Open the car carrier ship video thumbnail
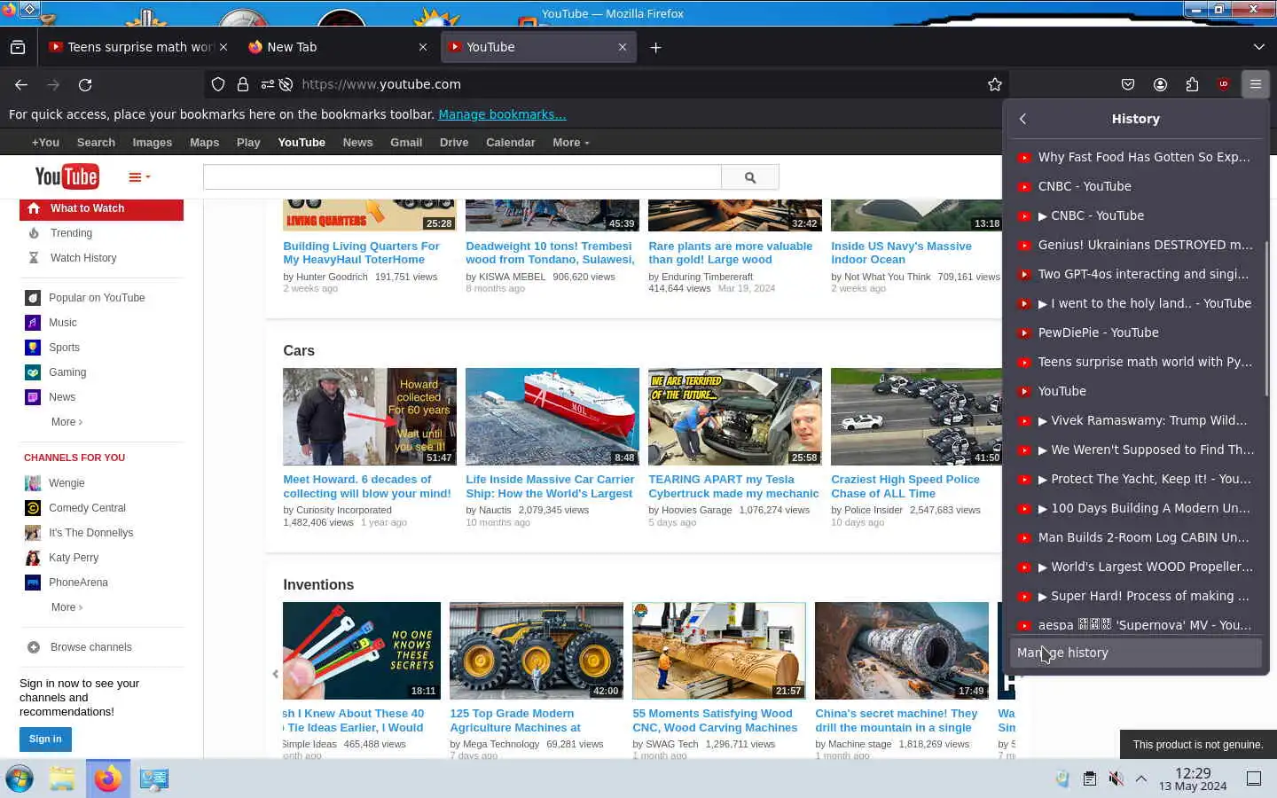 tap(552, 417)
